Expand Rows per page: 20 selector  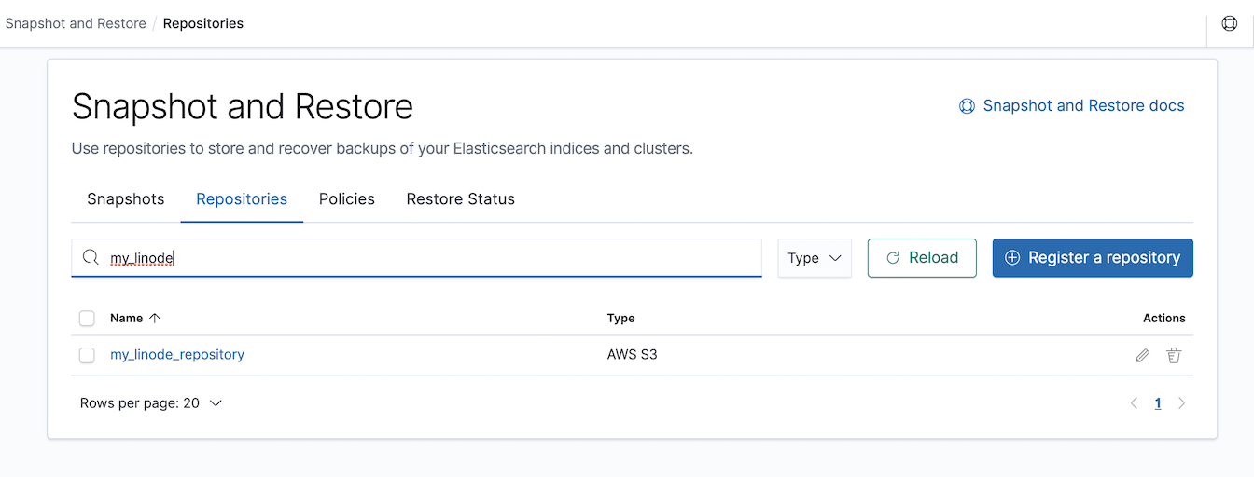coord(151,403)
